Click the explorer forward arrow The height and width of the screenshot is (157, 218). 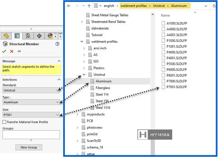pos(77,6)
